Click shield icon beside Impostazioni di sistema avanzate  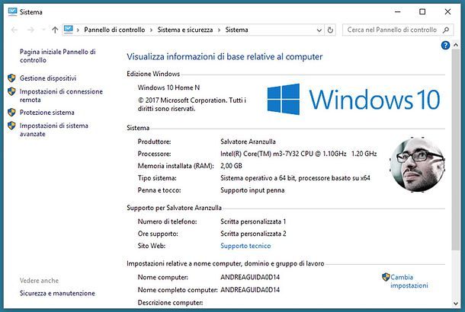[x=11, y=126]
